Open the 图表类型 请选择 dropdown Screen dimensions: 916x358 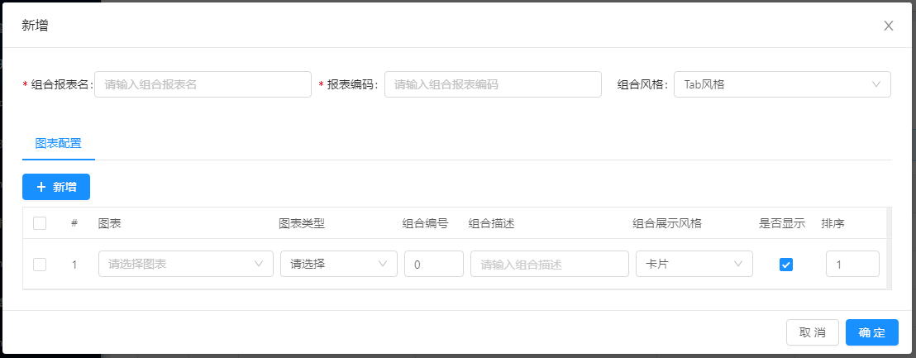click(338, 265)
